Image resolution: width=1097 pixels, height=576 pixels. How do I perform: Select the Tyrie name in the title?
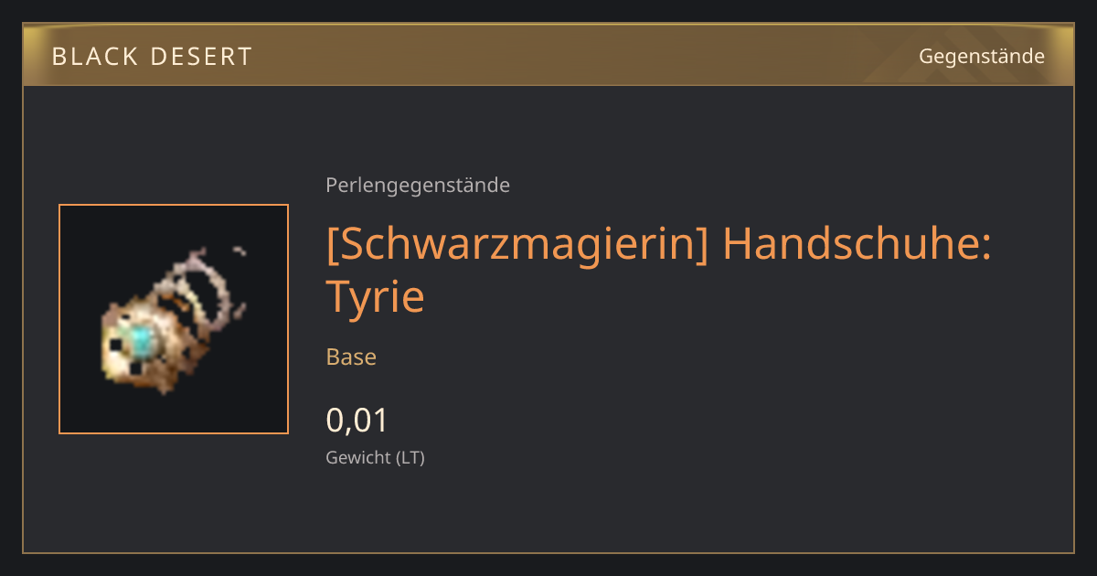pos(375,298)
